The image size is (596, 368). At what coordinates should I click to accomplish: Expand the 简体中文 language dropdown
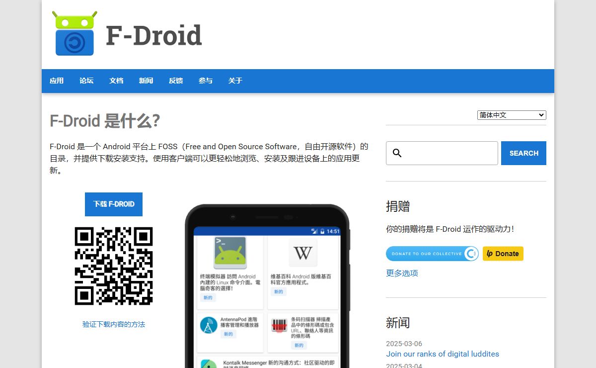click(512, 115)
